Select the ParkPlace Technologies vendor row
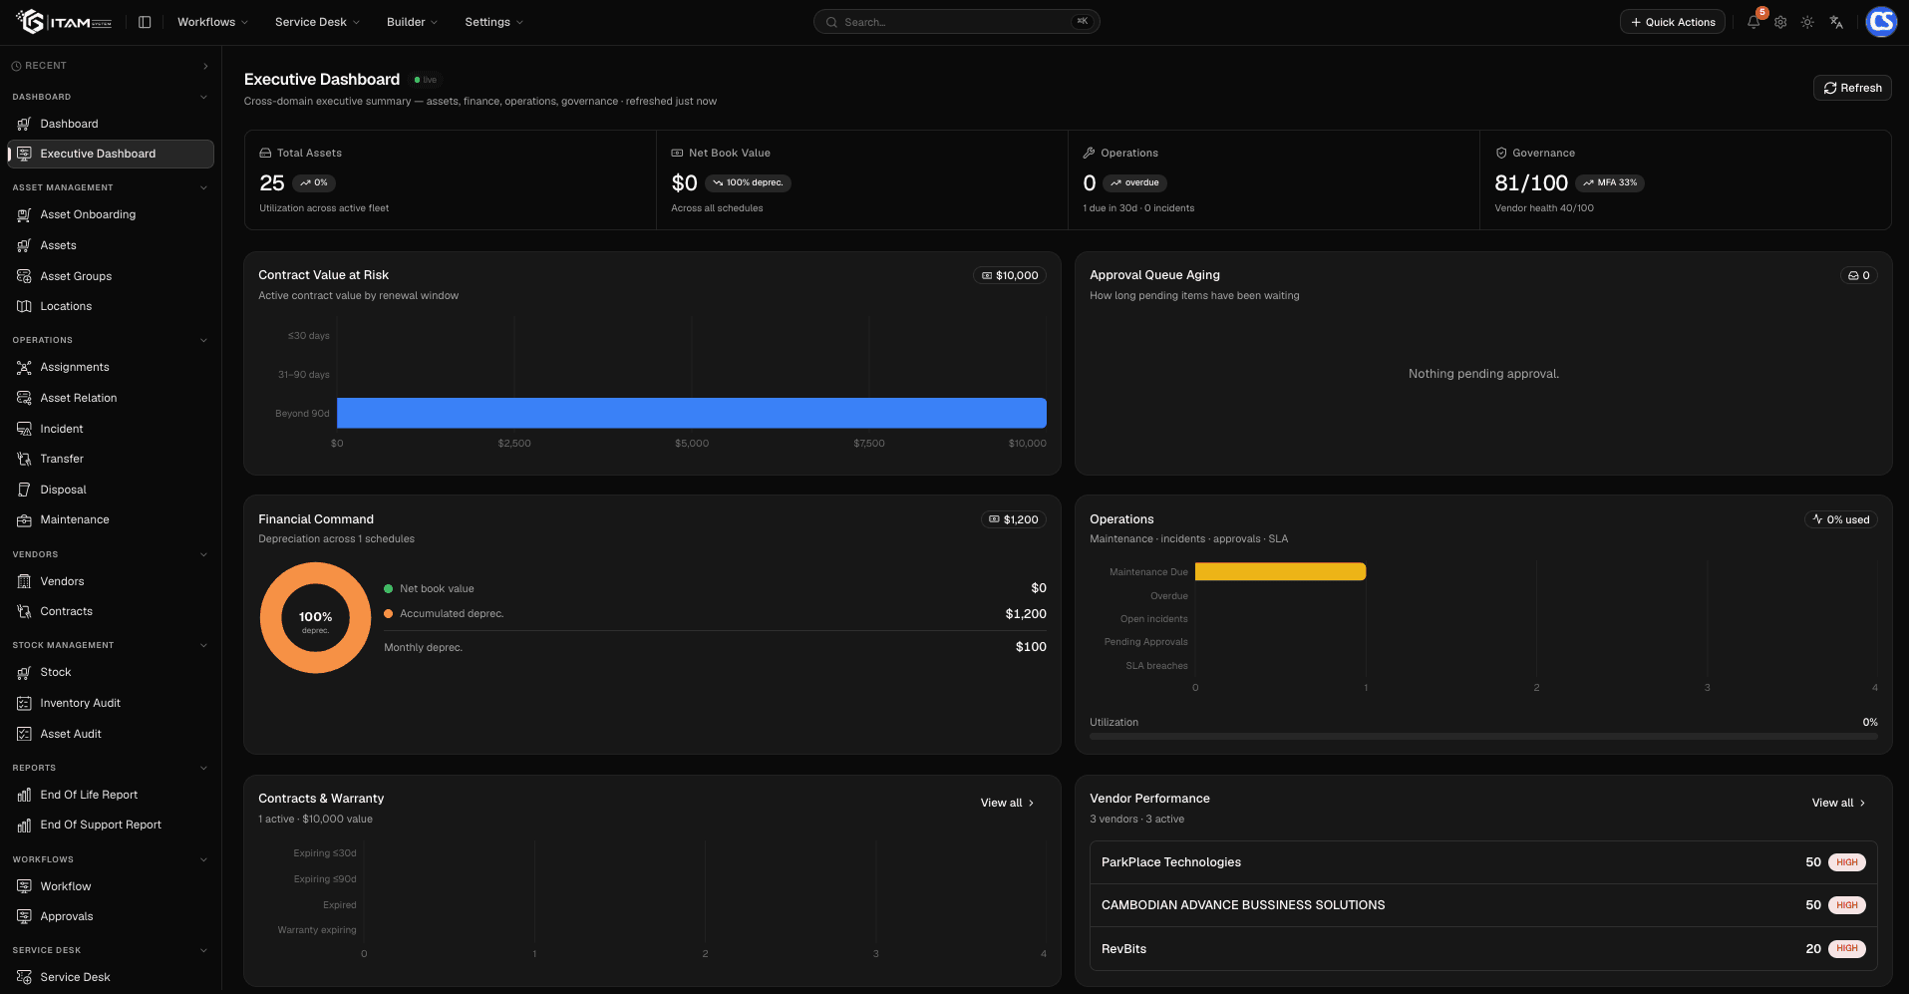The height and width of the screenshot is (994, 1909). (1483, 862)
